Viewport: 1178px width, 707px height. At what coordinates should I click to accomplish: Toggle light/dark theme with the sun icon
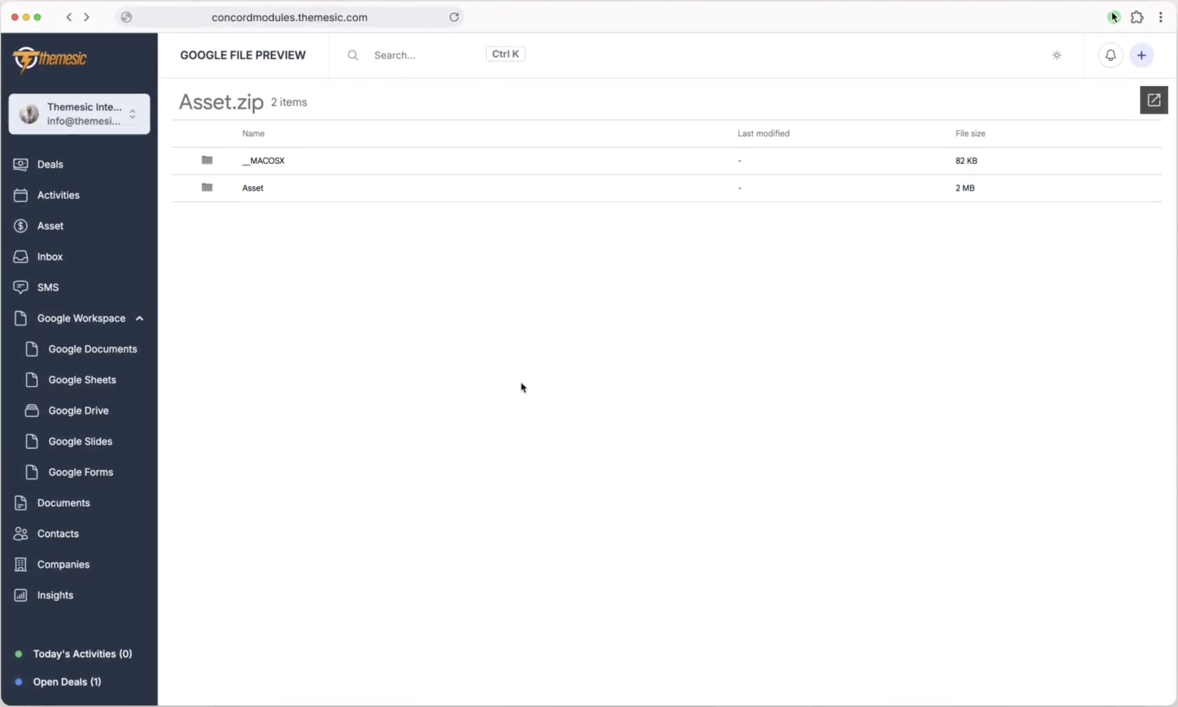pyautogui.click(x=1056, y=55)
